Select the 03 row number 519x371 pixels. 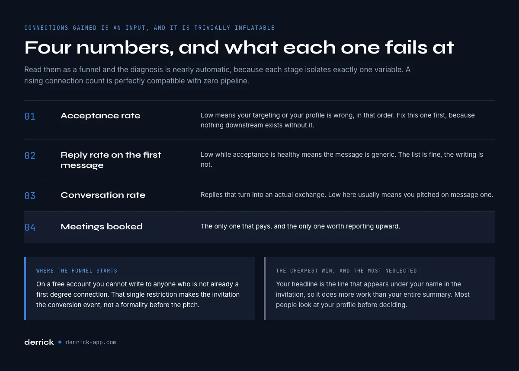click(30, 196)
